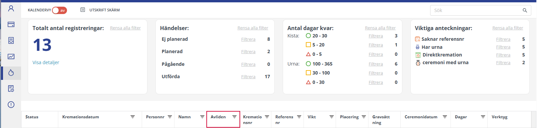Open the document list sidebar icon
The width and height of the screenshot is (537, 128).
[11, 40]
